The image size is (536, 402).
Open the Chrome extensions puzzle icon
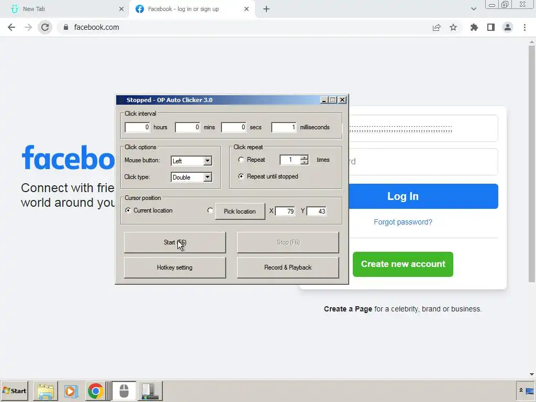coord(474,27)
